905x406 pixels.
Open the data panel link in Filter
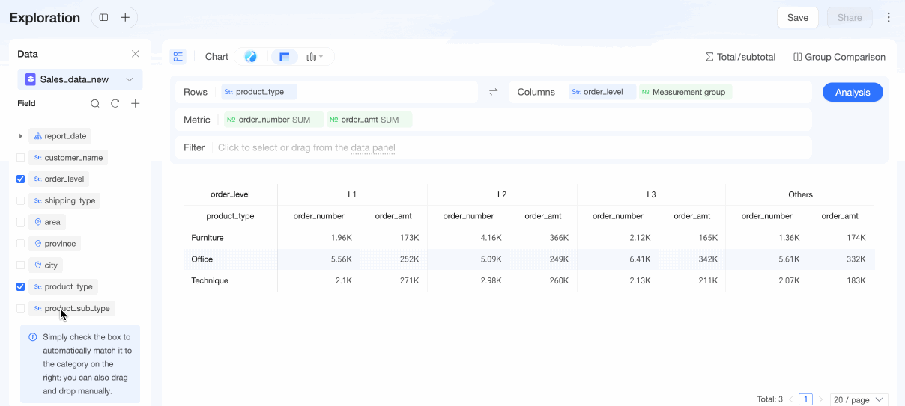pyautogui.click(x=372, y=147)
